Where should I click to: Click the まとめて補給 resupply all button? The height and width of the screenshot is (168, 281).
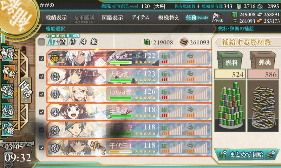pos(247,154)
